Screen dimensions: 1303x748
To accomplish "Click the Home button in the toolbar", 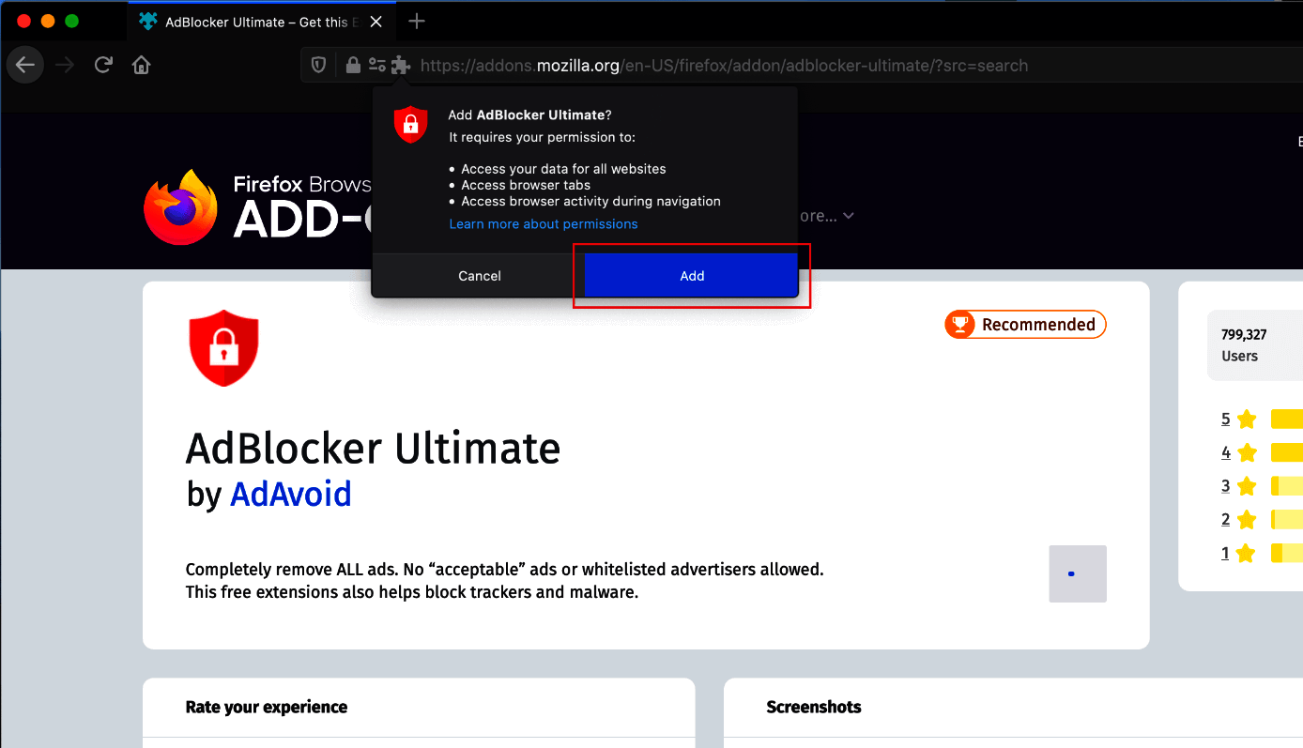I will [x=141, y=65].
